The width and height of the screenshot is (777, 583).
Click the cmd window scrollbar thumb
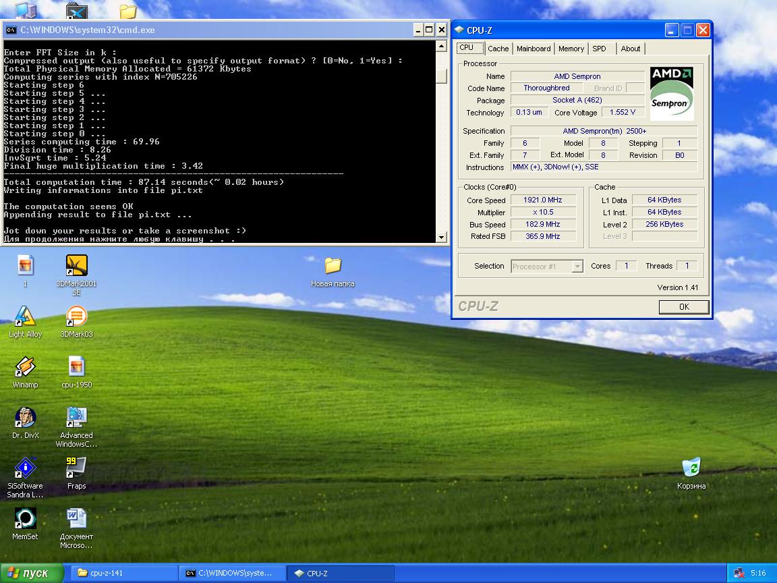click(441, 76)
